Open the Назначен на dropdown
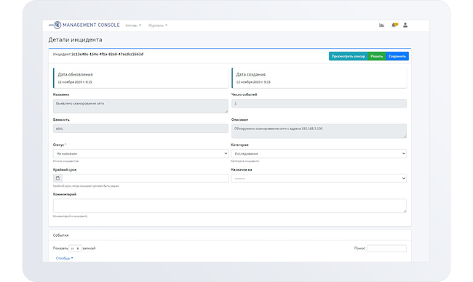 (x=319, y=178)
